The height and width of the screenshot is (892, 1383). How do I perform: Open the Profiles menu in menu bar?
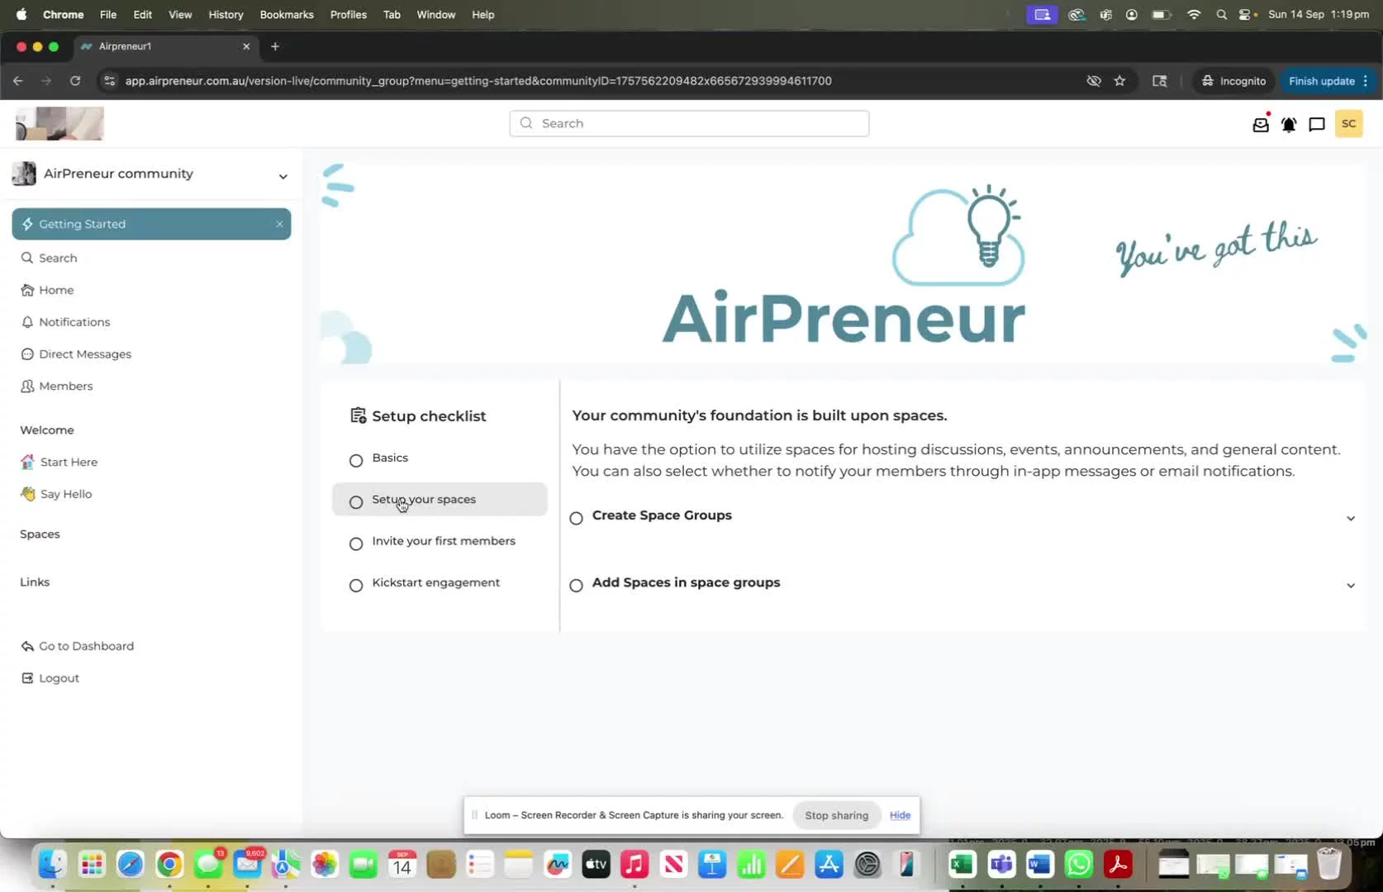click(348, 14)
